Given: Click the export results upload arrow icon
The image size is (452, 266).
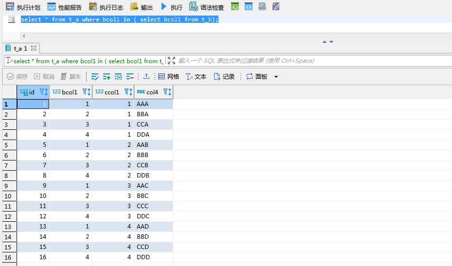Looking at the screenshot, I should click(x=146, y=77).
